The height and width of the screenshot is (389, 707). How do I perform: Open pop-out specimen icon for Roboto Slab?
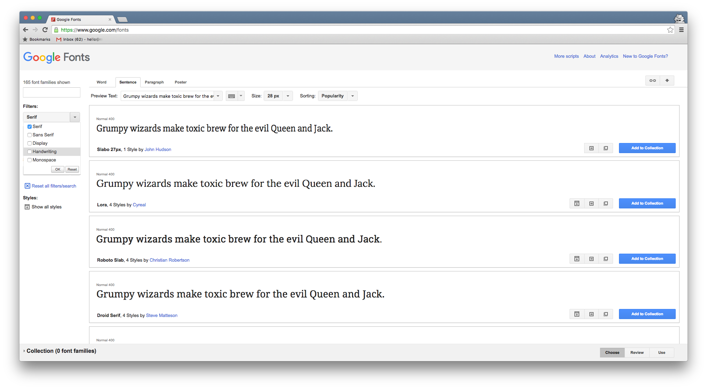tap(606, 259)
